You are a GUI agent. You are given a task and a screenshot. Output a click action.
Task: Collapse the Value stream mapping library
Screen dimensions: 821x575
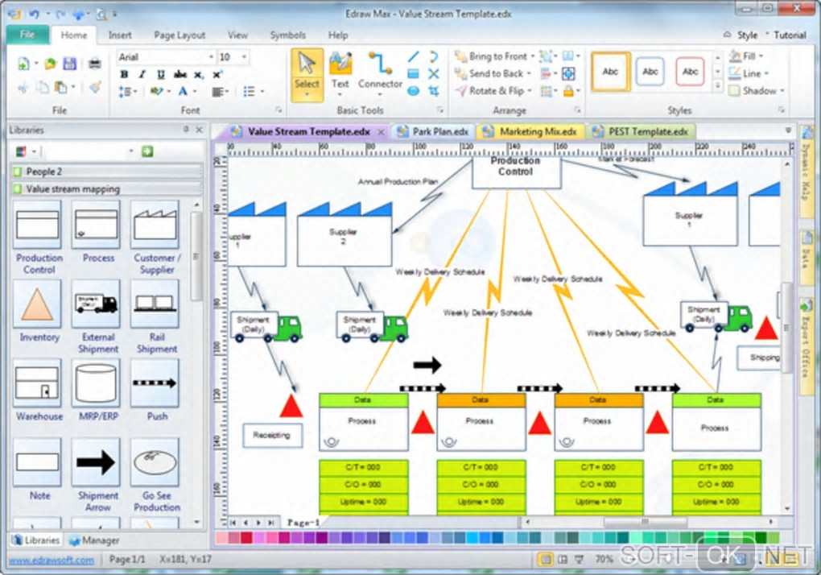107,188
